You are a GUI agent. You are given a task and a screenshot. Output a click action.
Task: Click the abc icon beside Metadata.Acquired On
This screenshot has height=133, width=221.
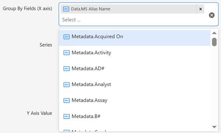click(x=66, y=37)
